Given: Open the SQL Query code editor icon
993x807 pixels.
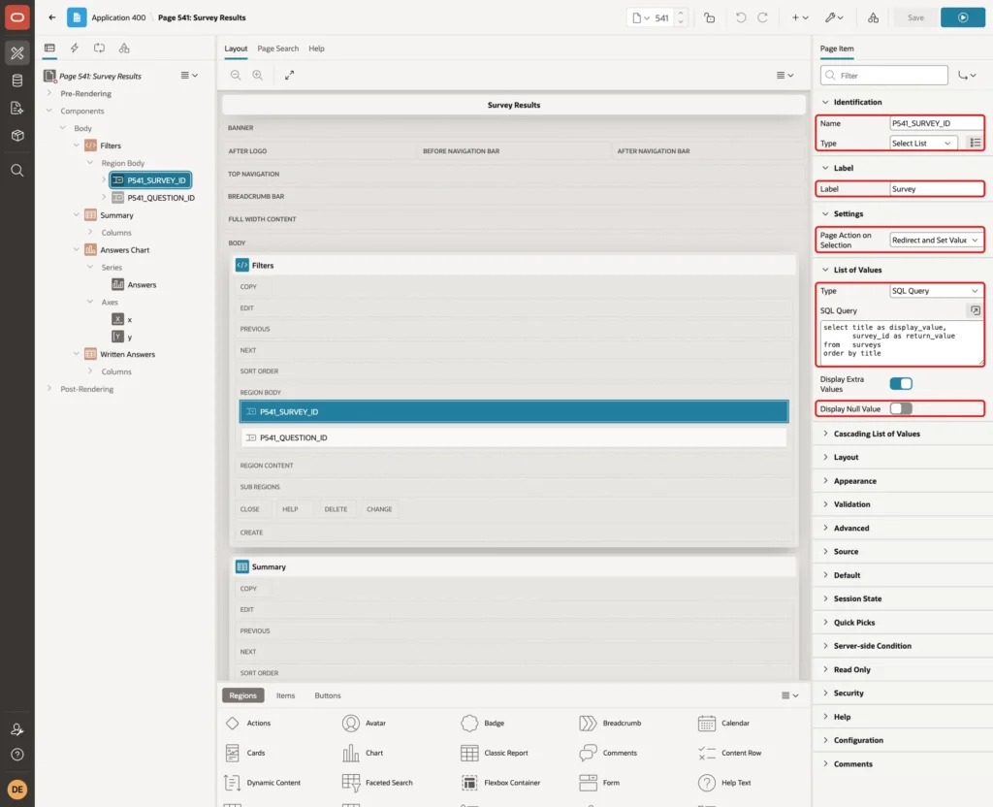Looking at the screenshot, I should (976, 310).
